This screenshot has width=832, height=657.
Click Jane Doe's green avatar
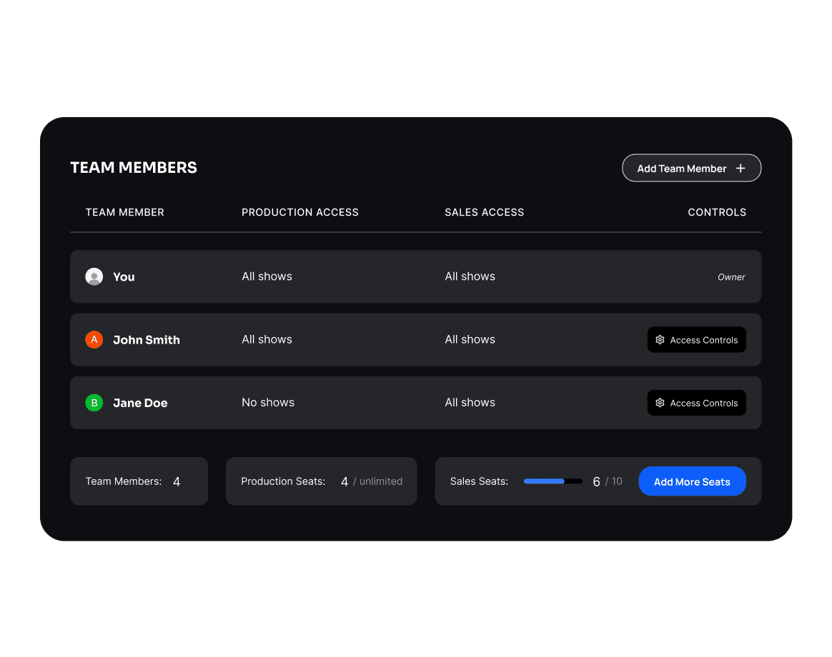pyautogui.click(x=94, y=403)
